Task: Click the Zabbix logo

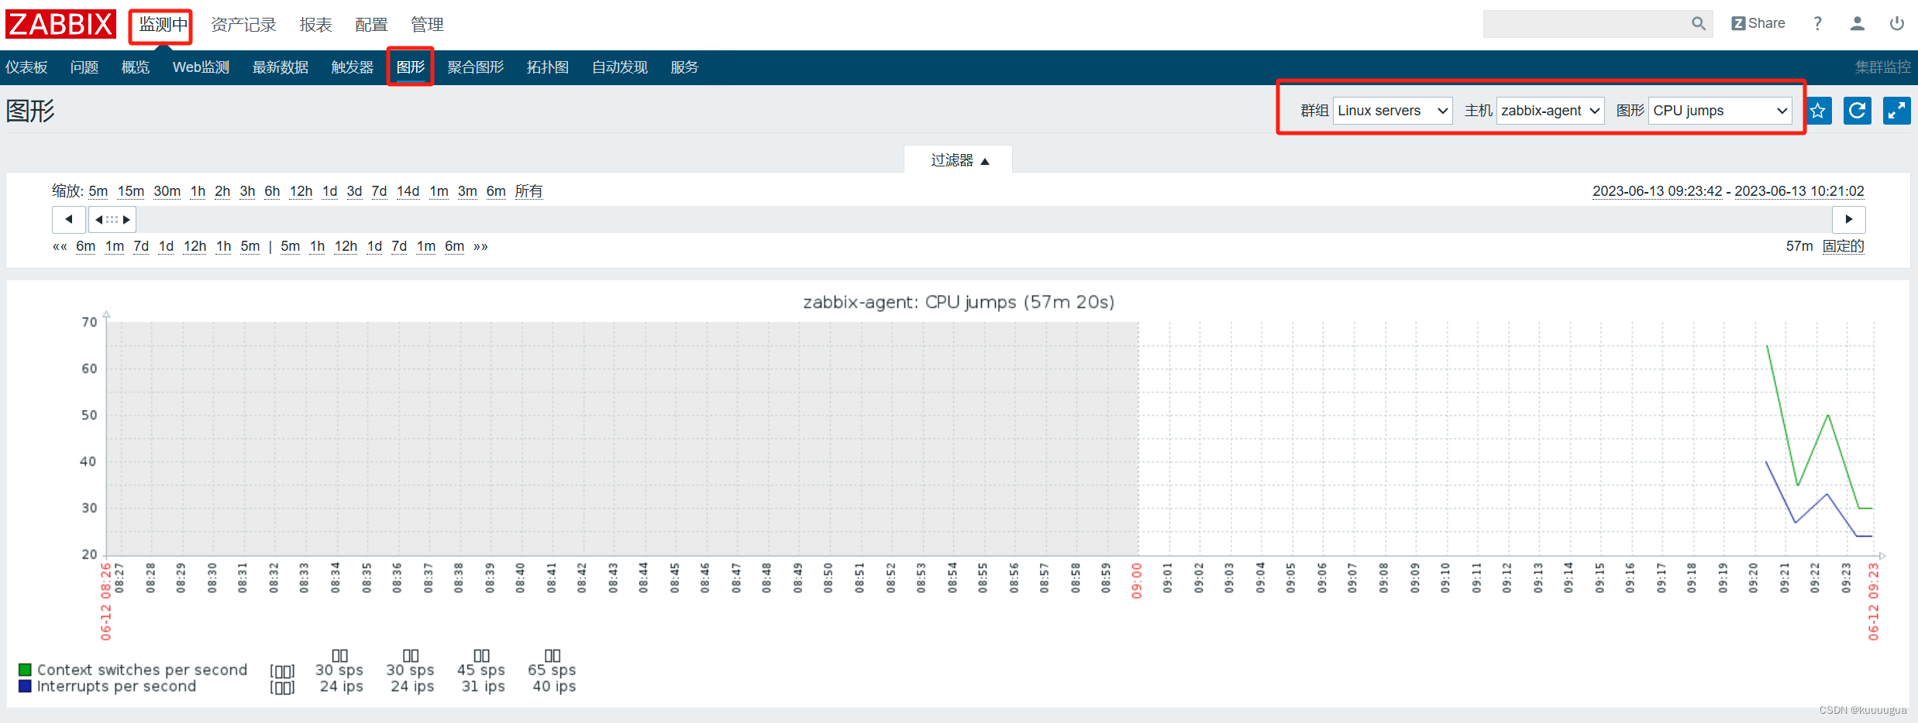Action: click(x=60, y=24)
